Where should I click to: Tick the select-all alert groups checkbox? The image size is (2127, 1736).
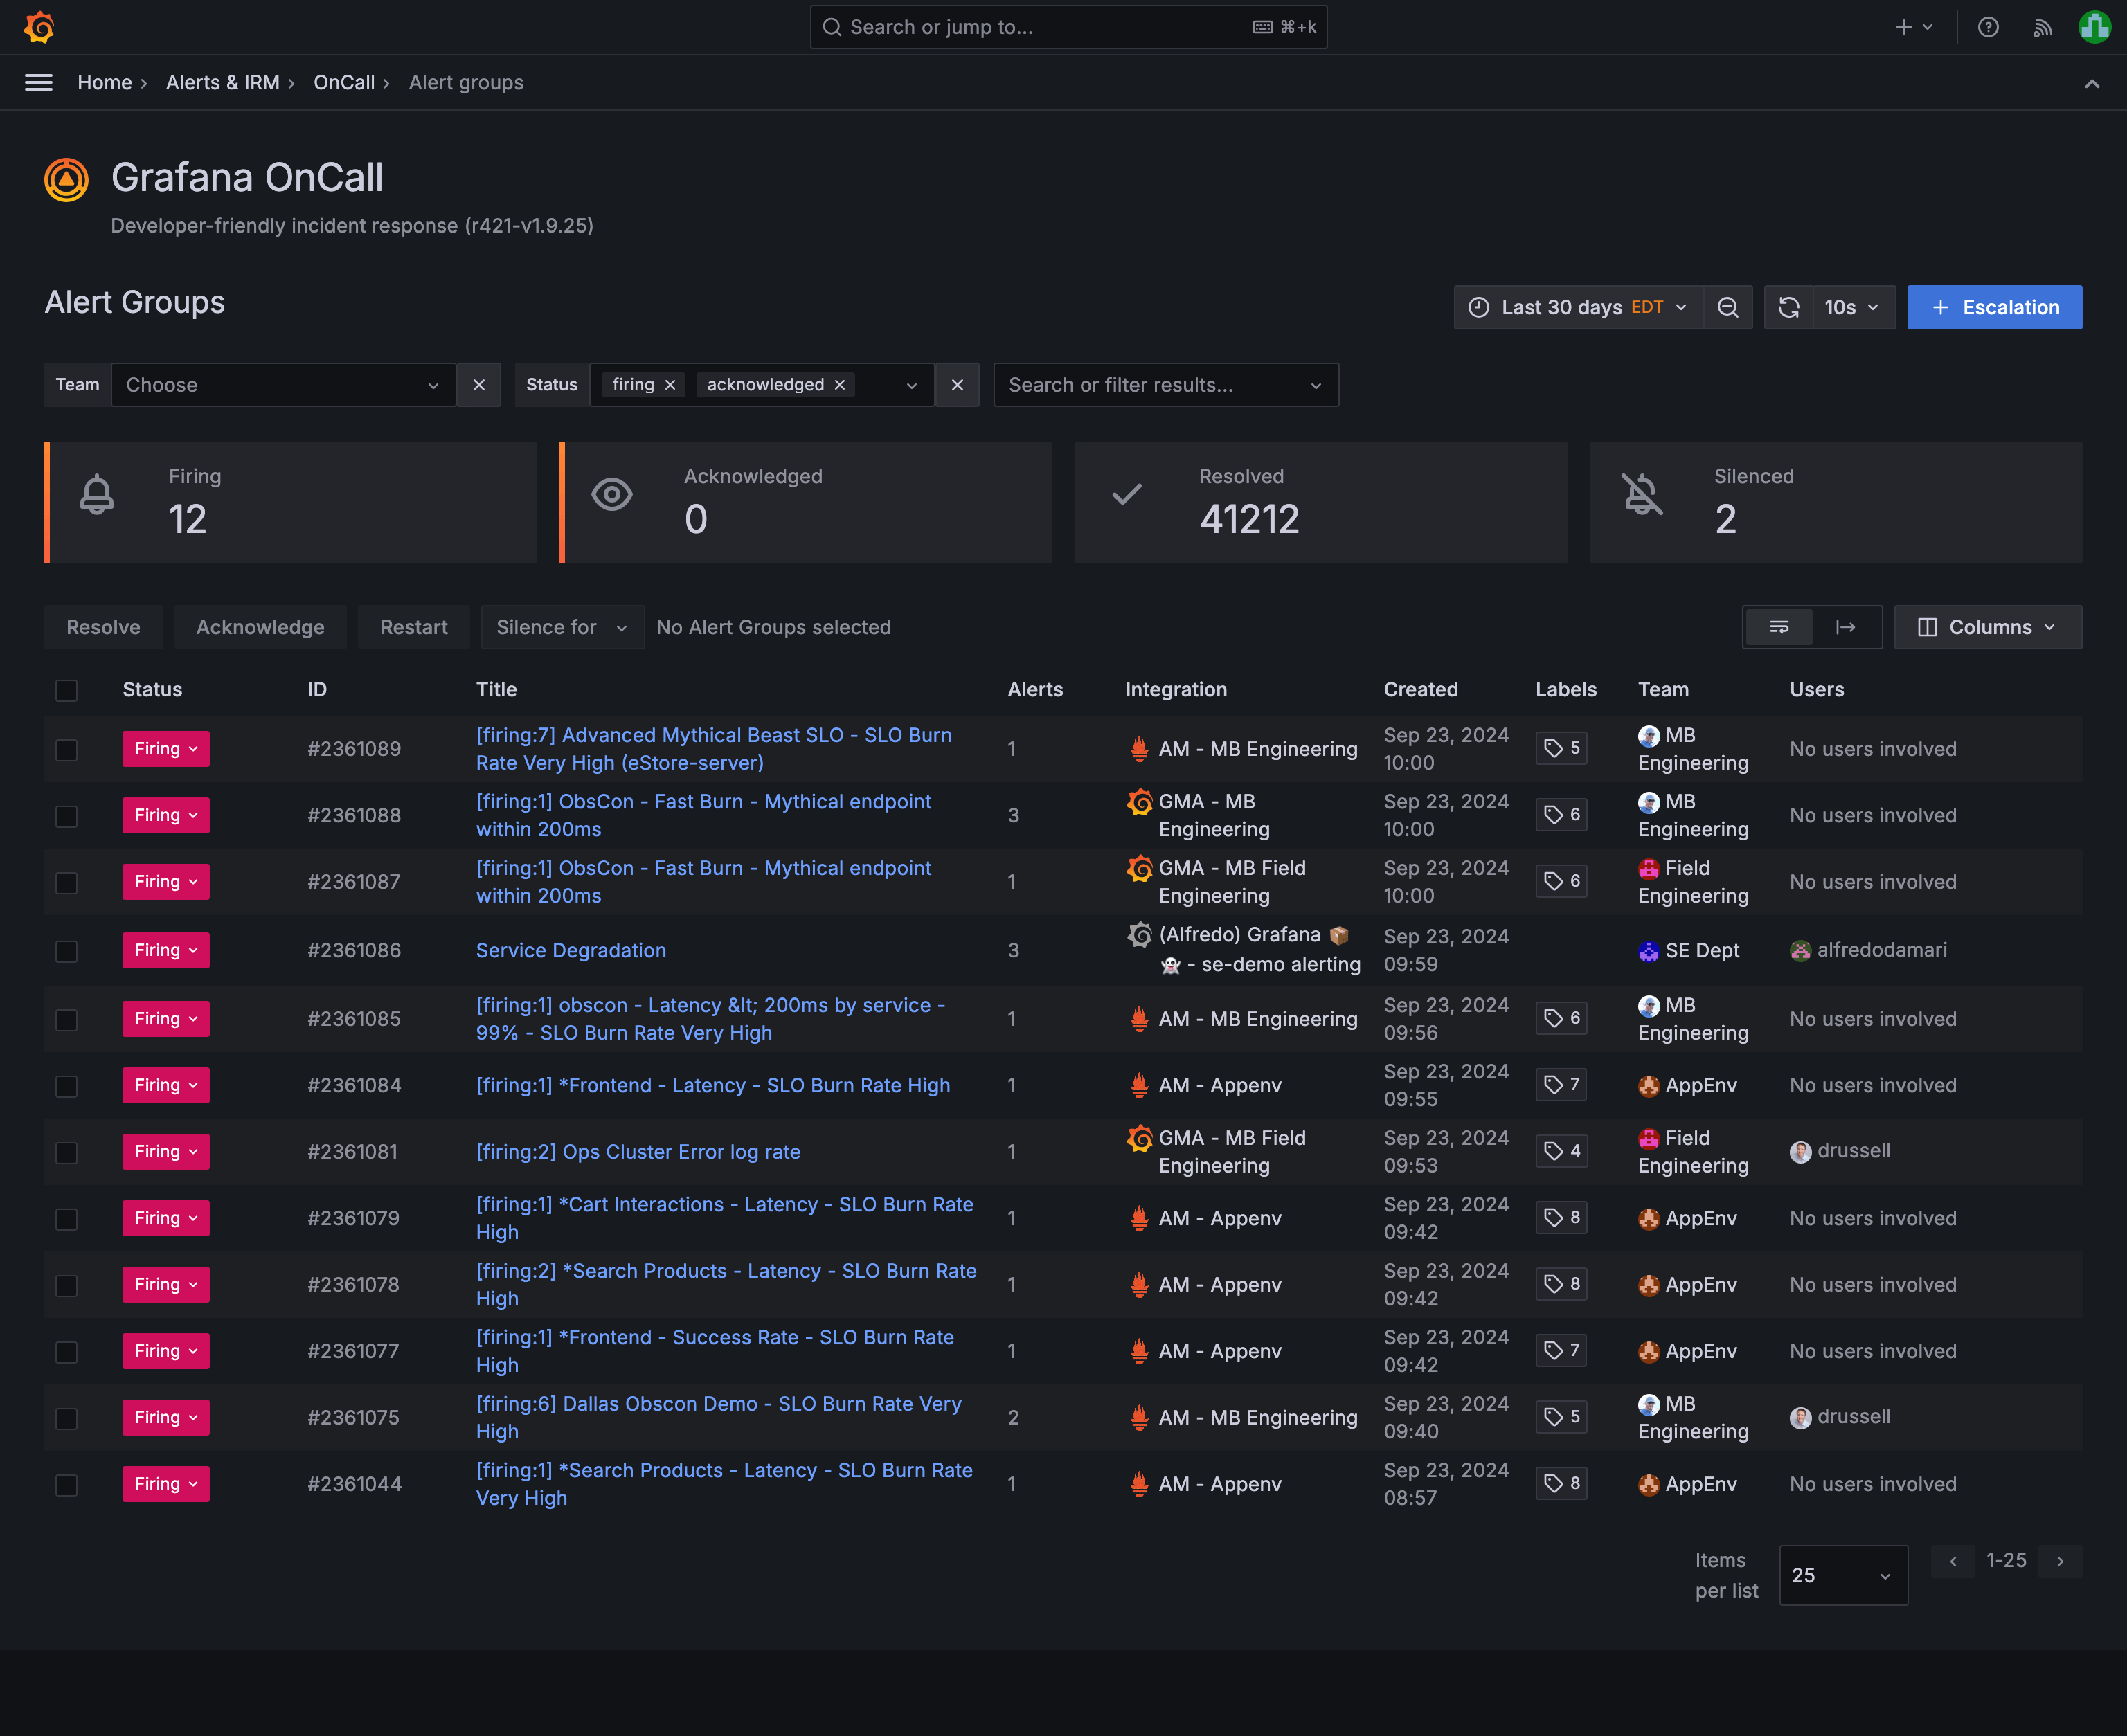[67, 690]
